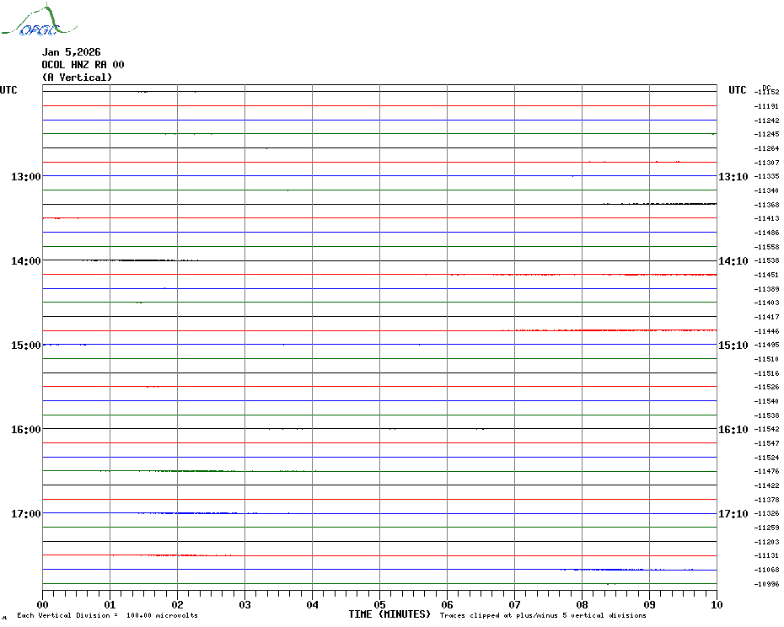Screen dimensions: 784x627
Task: Click the Each Vertical Division scale note
Action: coord(107,615)
